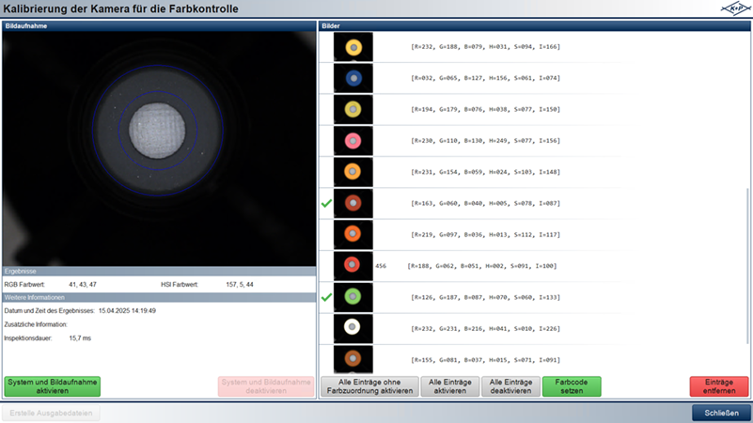Select the yellow sample thumbnail R=194 G=179
The height and width of the screenshot is (423, 753).
353,109
